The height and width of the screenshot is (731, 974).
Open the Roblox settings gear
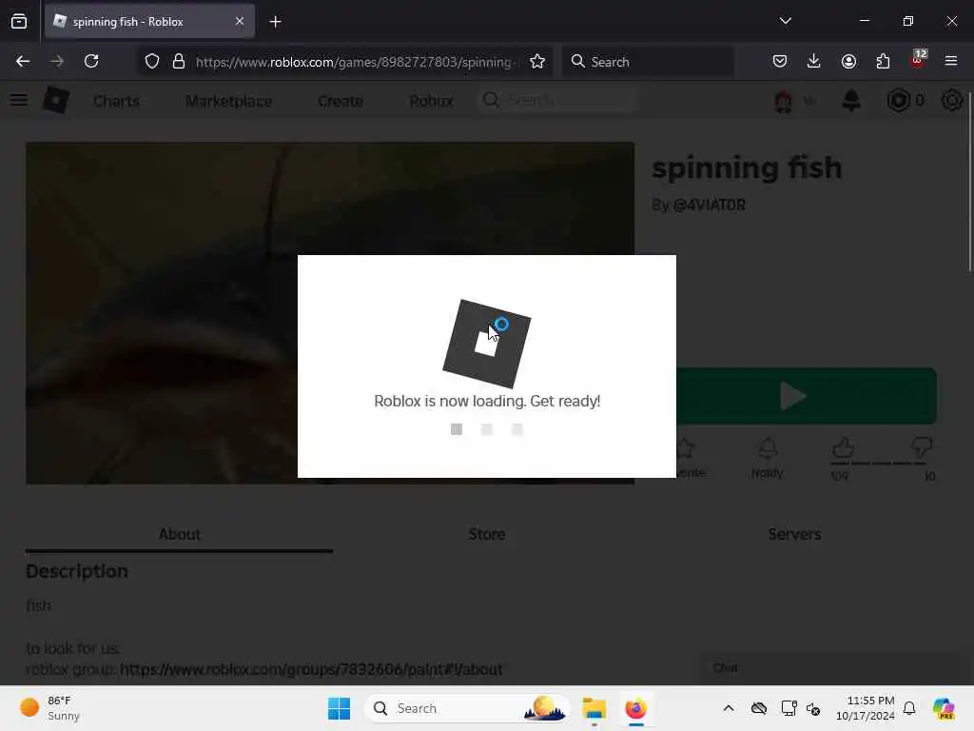tap(951, 100)
